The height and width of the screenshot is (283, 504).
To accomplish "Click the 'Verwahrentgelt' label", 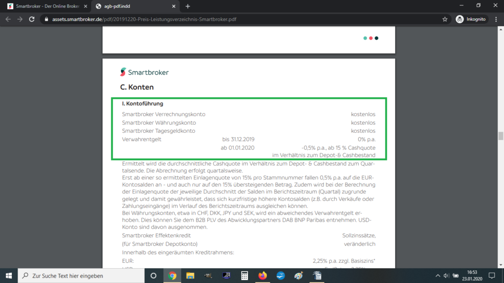I will coord(141,139).
